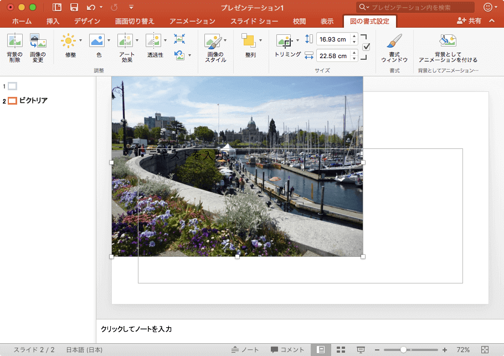Start Slide Show from status bar icon

[x=361, y=349]
